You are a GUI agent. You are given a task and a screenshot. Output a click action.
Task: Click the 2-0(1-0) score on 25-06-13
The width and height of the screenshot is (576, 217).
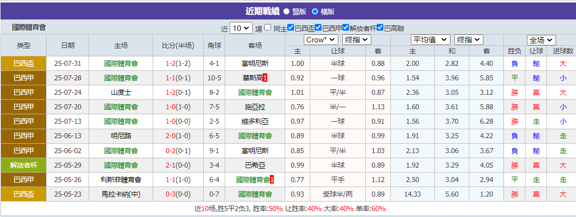(x=178, y=136)
